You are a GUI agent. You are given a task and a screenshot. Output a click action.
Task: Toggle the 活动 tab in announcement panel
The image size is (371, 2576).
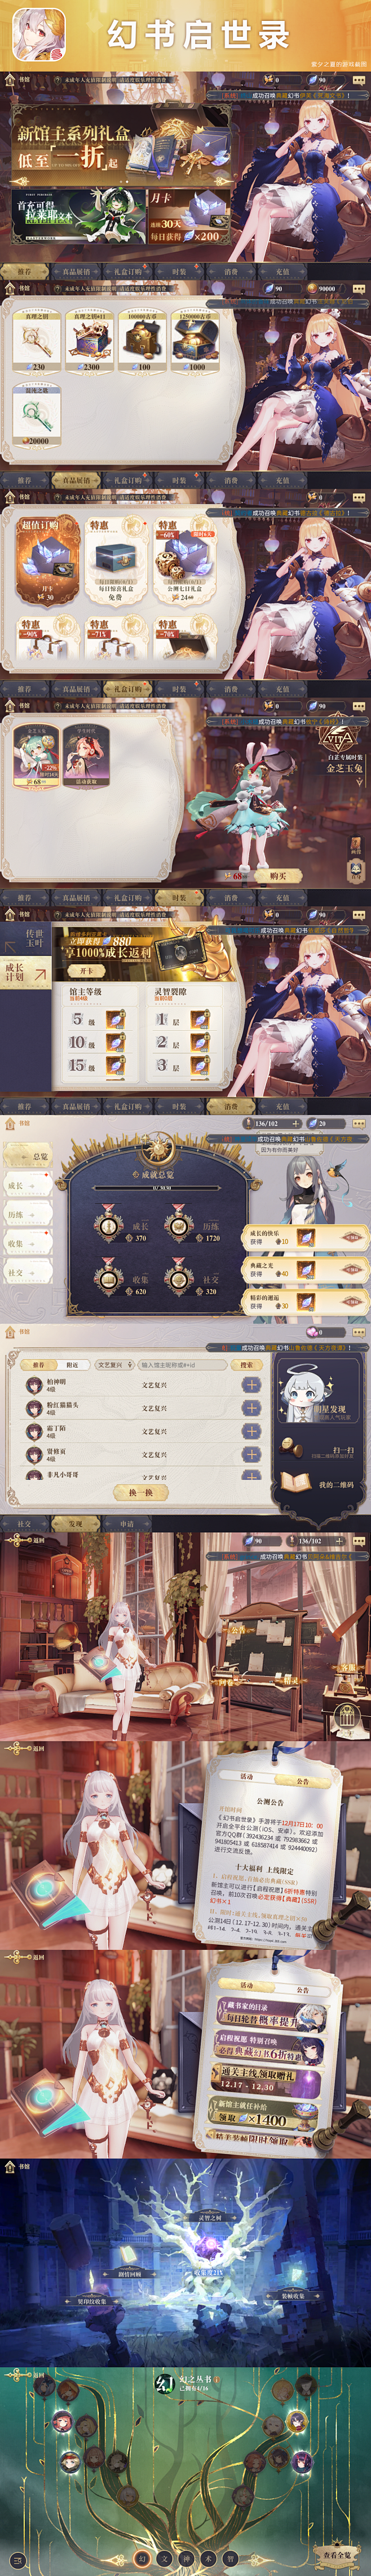[246, 1777]
